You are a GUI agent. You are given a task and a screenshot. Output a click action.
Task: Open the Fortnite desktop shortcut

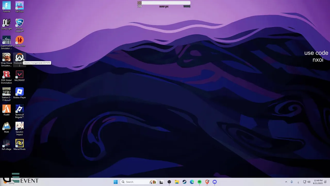(6, 7)
